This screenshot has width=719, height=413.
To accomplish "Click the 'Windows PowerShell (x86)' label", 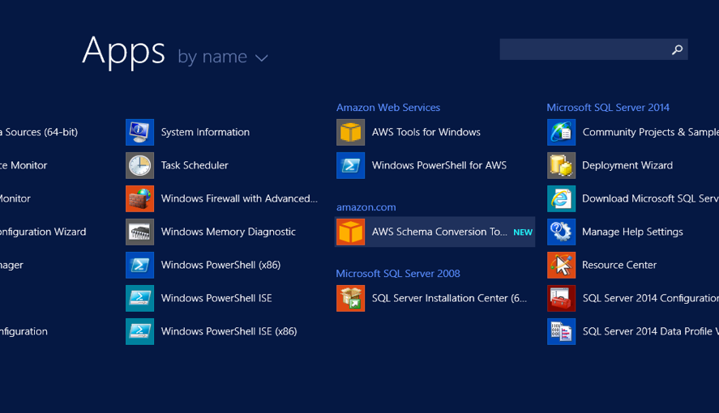I will pos(220,265).
